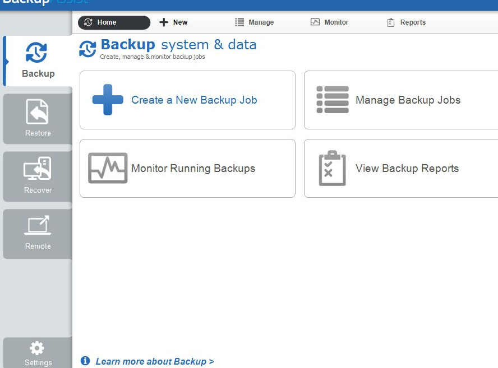Open the Restore section in sidebar

(38, 119)
